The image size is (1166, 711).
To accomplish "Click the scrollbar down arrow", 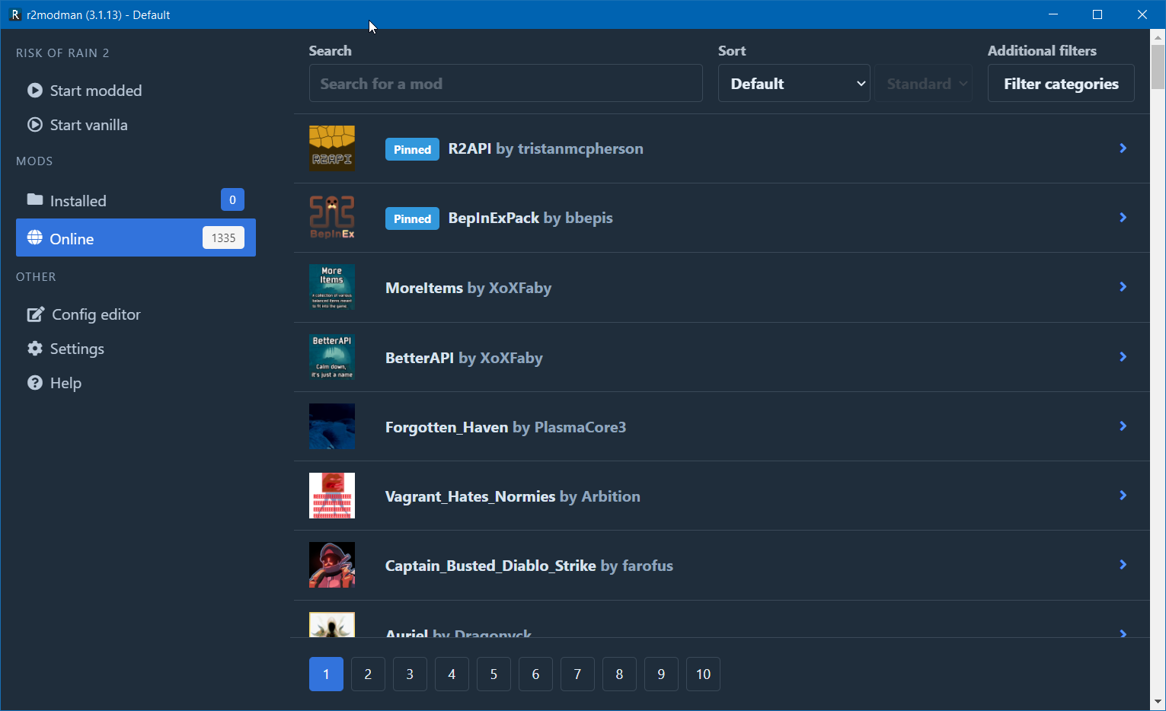I will click(1158, 702).
